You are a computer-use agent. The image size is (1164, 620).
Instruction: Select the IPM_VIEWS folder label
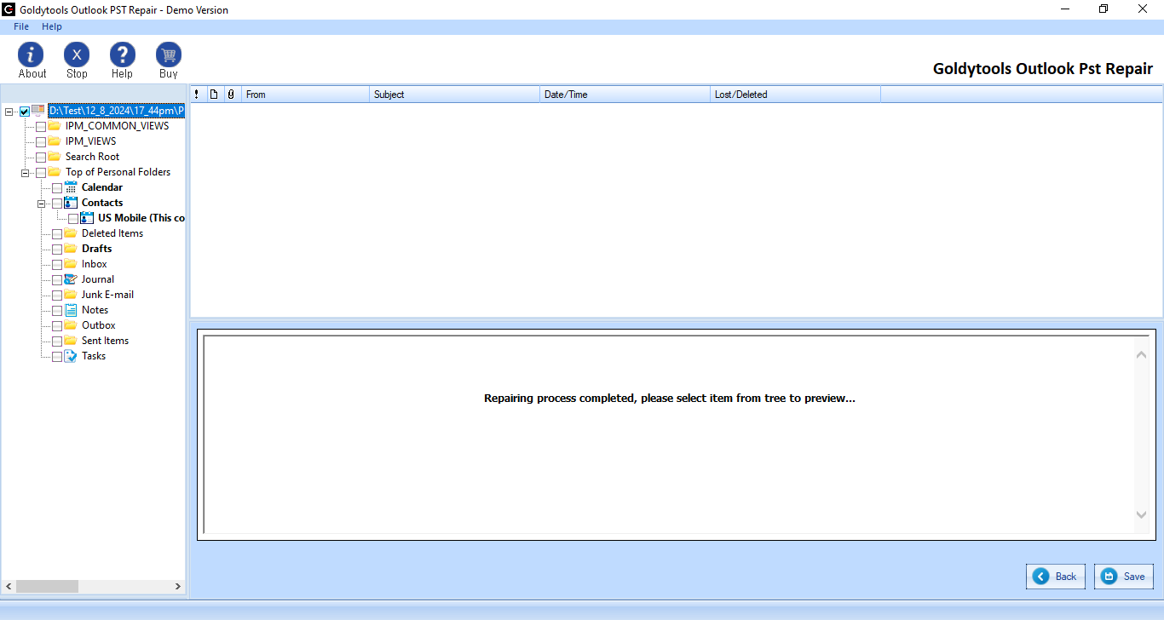(x=91, y=141)
